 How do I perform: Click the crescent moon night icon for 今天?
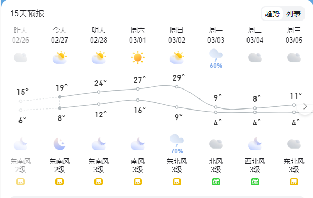click(60, 144)
